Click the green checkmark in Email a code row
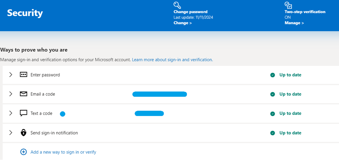This screenshot has width=339, height=160. pos(273,94)
